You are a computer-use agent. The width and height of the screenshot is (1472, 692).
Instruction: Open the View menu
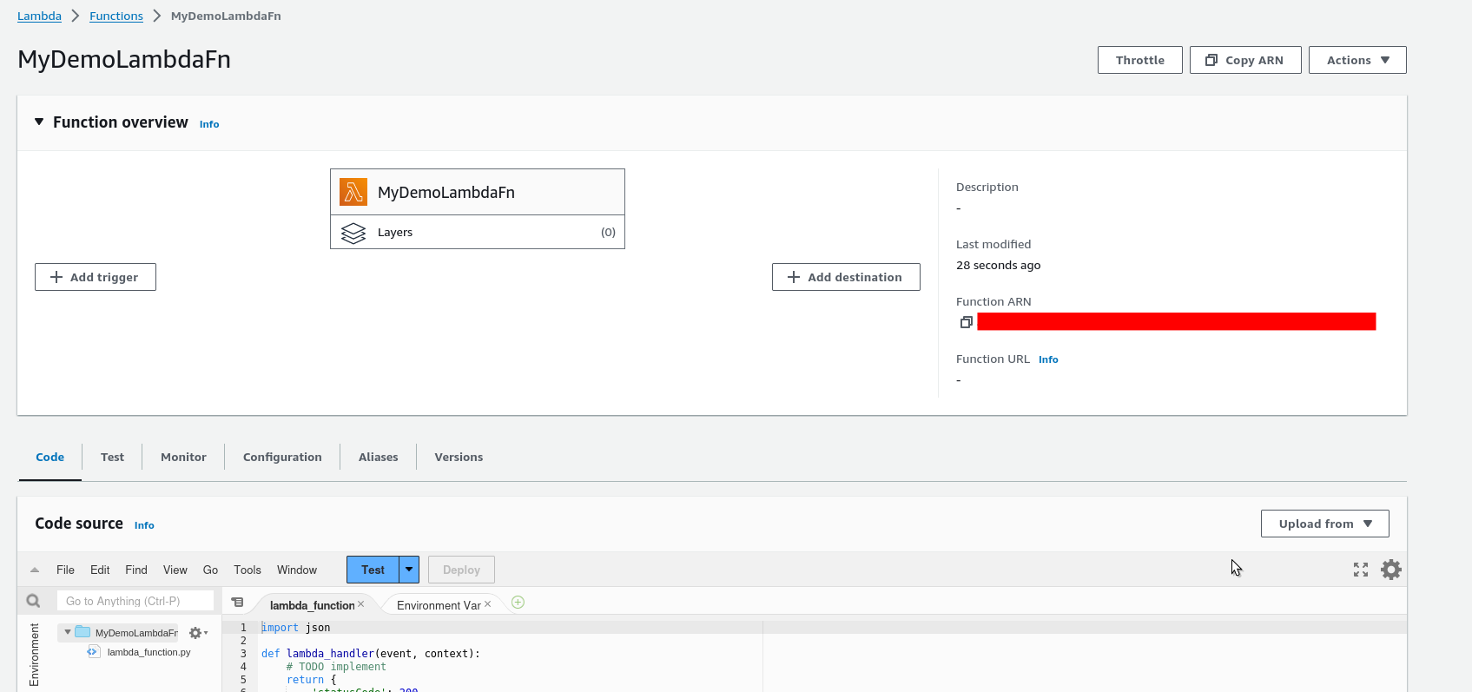coord(175,570)
